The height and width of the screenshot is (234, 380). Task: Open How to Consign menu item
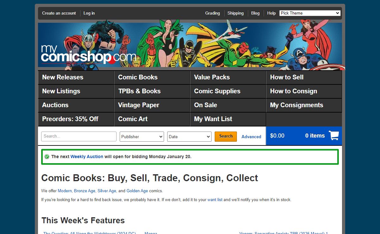click(304, 91)
